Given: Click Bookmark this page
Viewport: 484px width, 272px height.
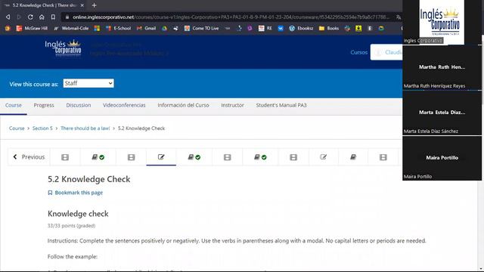Looking at the screenshot, I should click(76, 193).
